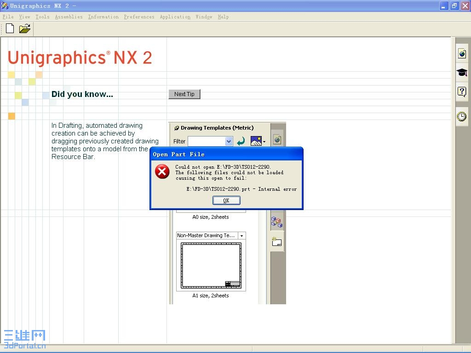Viewport: 471px width, 353px height.
Task: Click the globe page icon in embedded panel
Action: point(277,140)
